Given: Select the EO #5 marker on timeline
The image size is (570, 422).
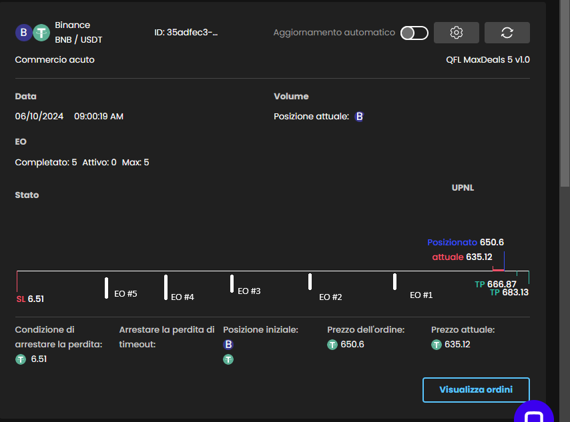Looking at the screenshot, I should [x=107, y=288].
